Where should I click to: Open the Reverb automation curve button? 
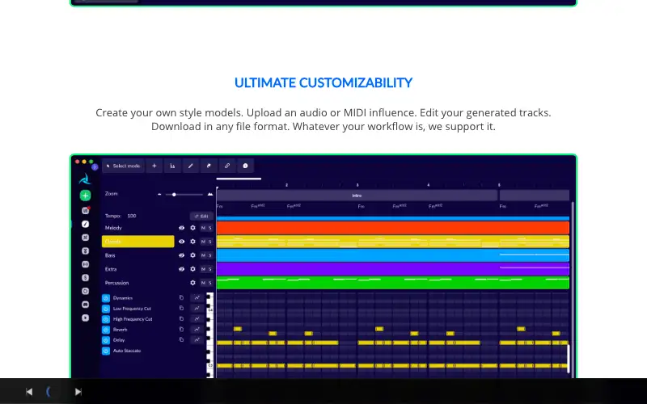[x=197, y=330]
